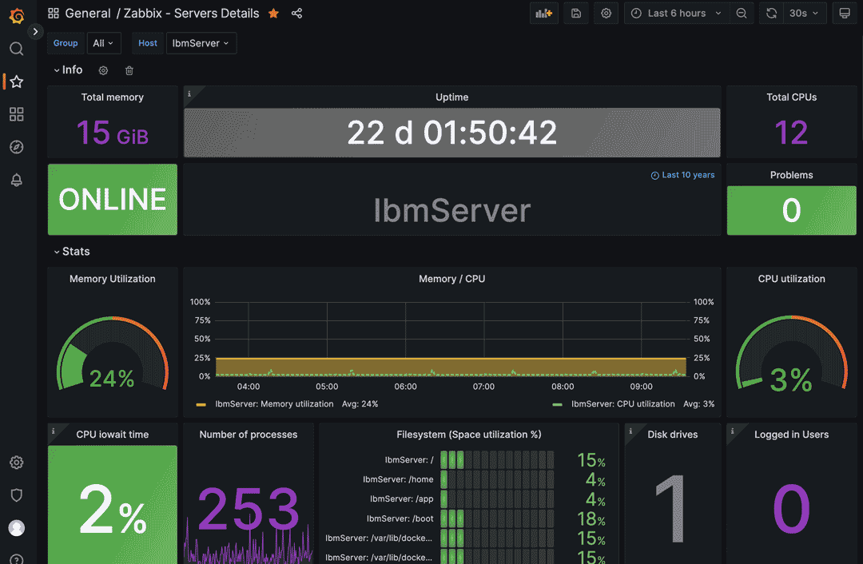The image size is (863, 564).
Task: Open the Problems panel title menu
Action: (791, 175)
